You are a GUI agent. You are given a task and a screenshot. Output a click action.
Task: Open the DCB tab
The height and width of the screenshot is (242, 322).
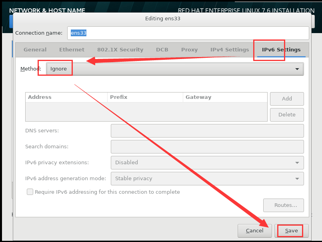162,49
